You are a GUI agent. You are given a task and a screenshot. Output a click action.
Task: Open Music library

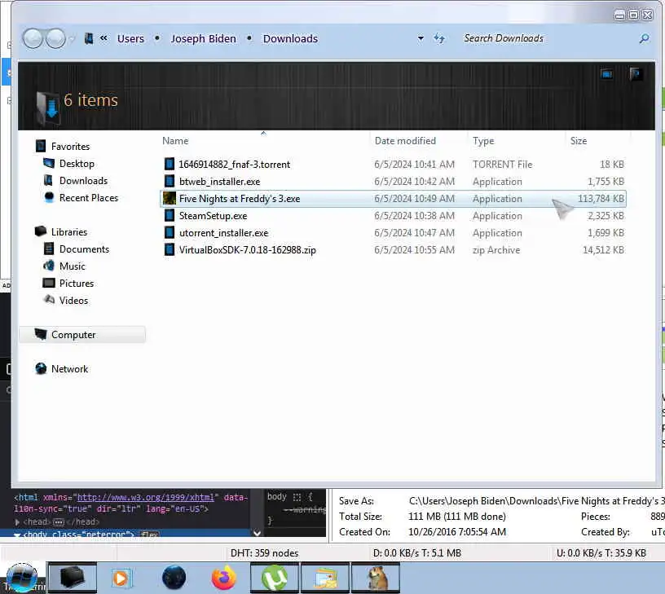(x=72, y=266)
